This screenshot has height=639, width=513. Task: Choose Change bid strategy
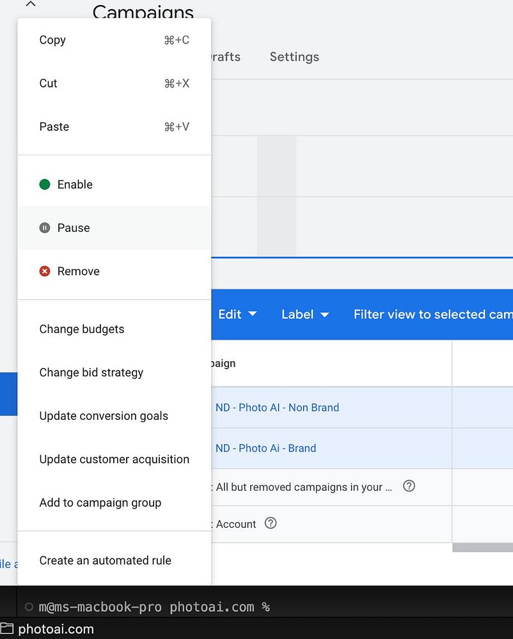pyautogui.click(x=91, y=373)
